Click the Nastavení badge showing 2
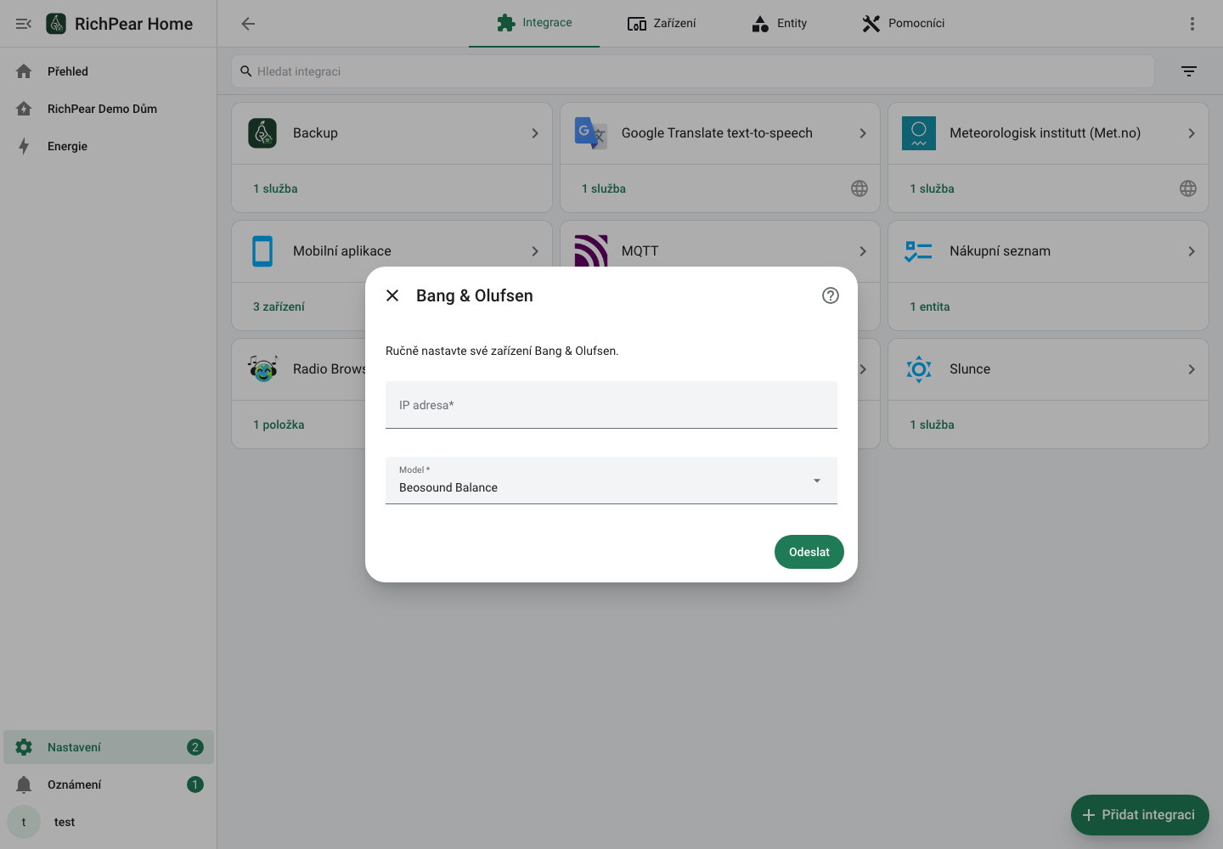Screen dimensions: 1223x849 tap(195, 747)
